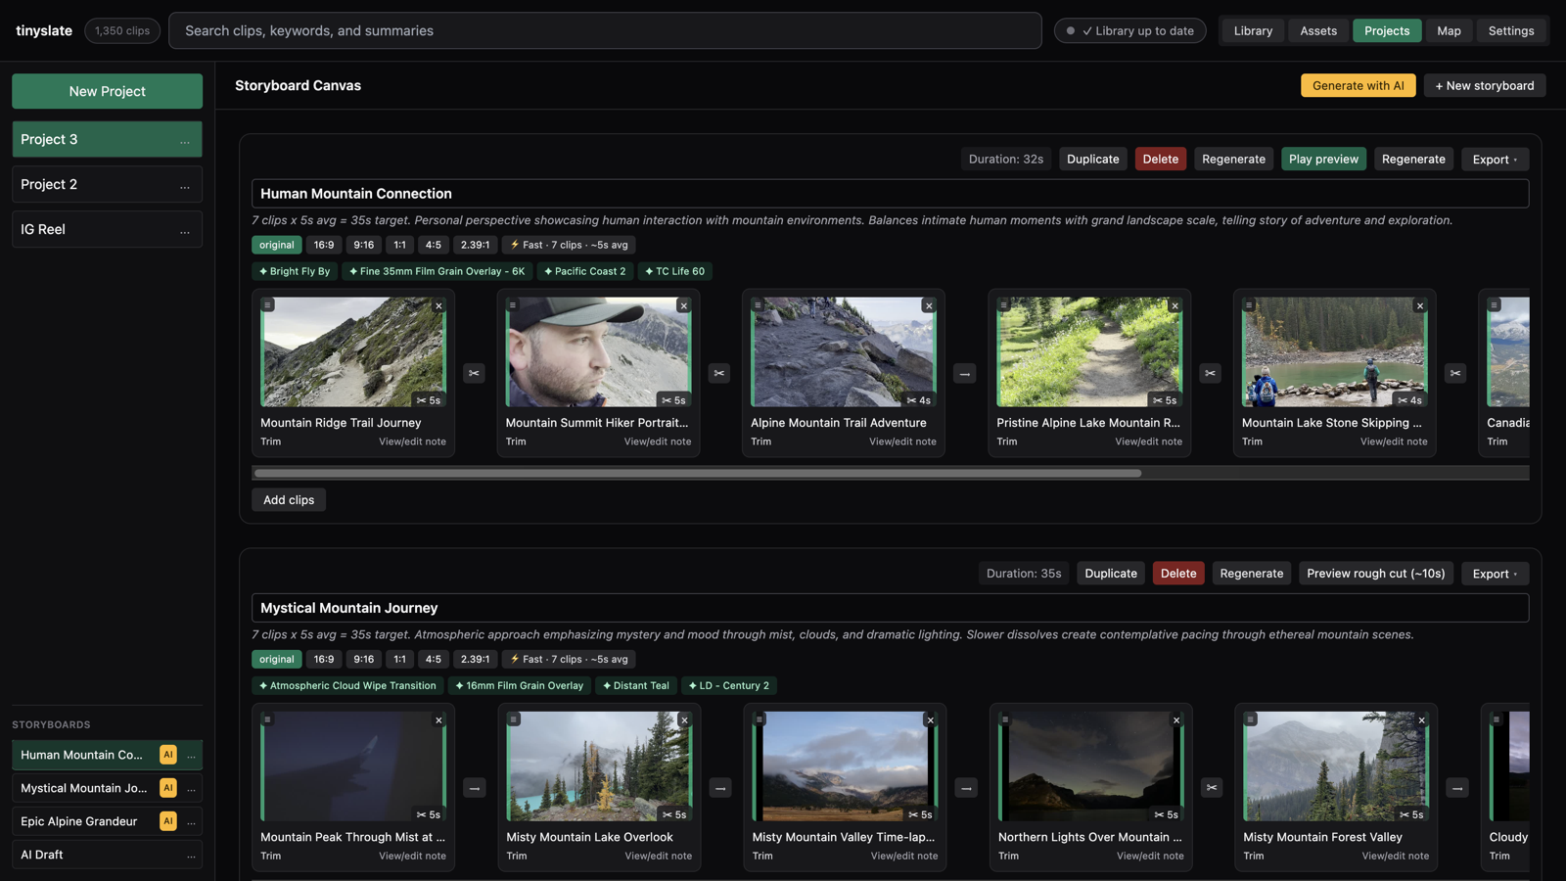Viewport: 1566px width, 881px height.
Task: Remove the Mountain Ridge Trail Journey clip
Action: click(x=438, y=305)
